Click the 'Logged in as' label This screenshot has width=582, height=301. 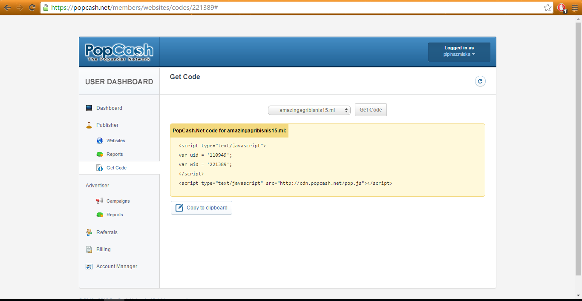[459, 48]
